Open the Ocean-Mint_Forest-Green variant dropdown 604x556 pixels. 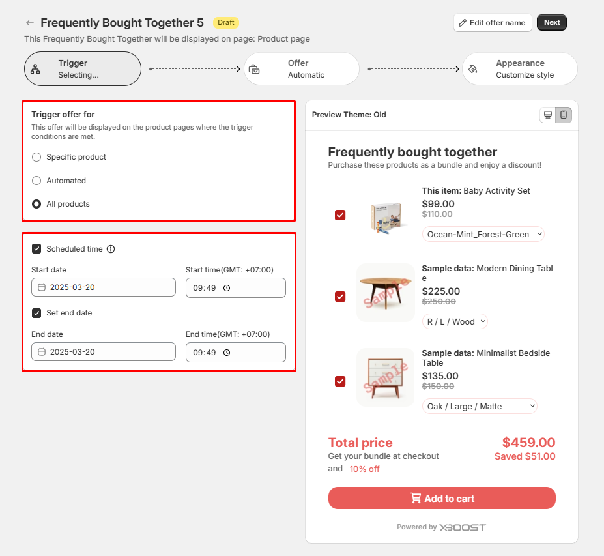click(x=483, y=234)
